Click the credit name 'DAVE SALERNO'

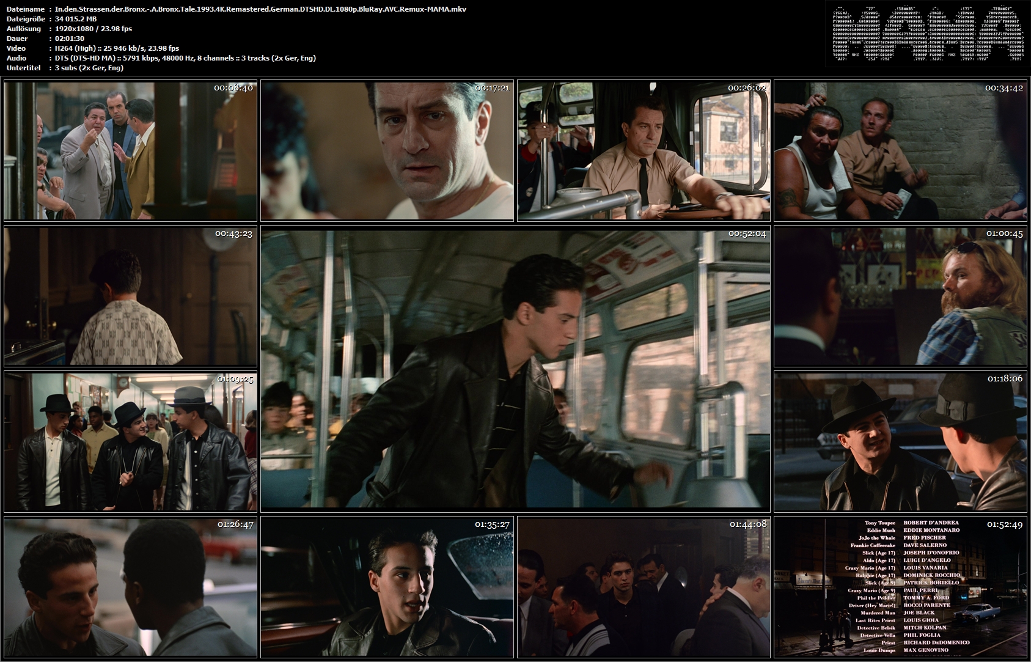[x=925, y=545]
